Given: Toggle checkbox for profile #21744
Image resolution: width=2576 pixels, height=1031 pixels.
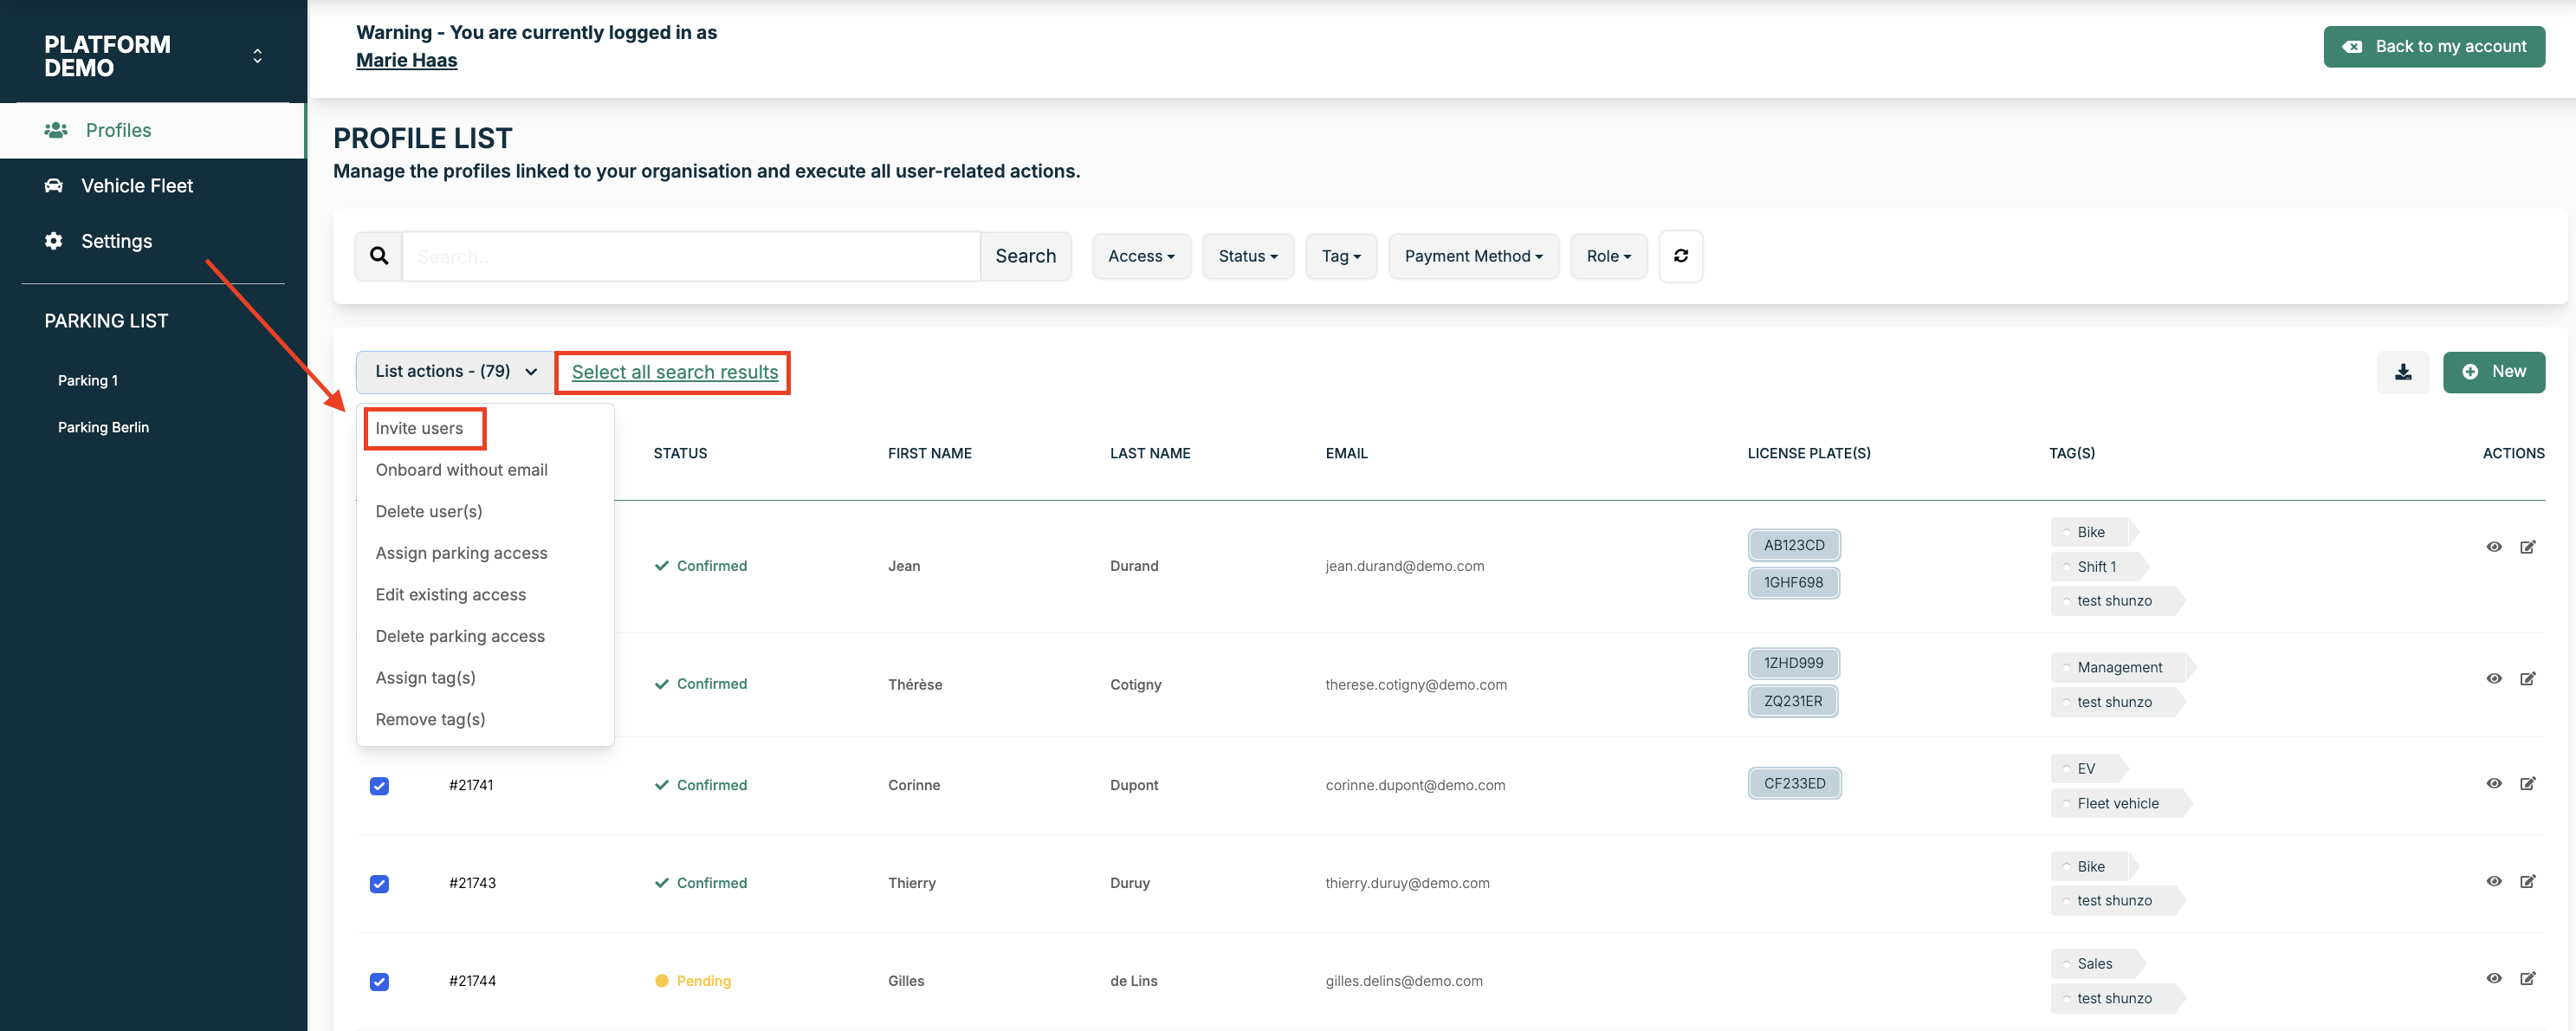Looking at the screenshot, I should point(379,982).
